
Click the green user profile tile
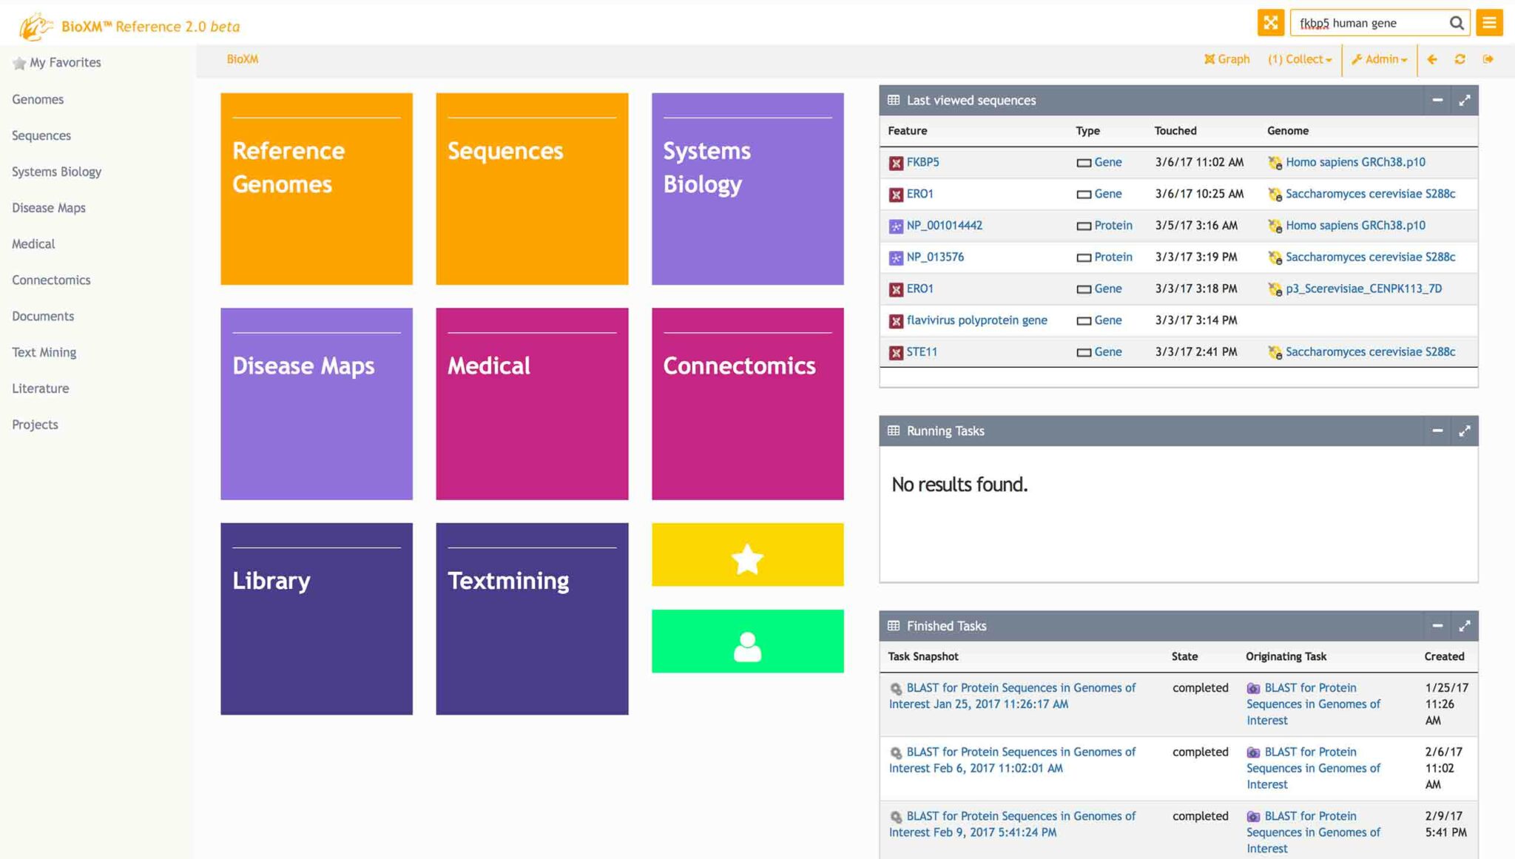click(x=747, y=642)
